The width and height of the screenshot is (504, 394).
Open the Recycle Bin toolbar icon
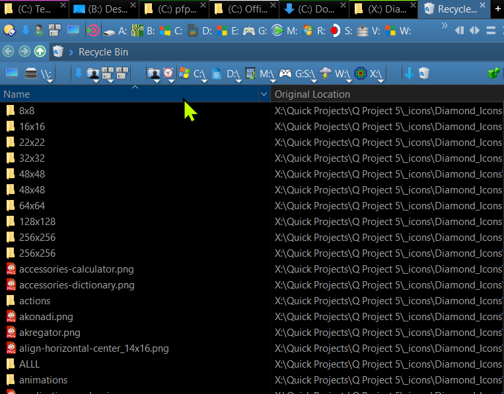(424, 73)
